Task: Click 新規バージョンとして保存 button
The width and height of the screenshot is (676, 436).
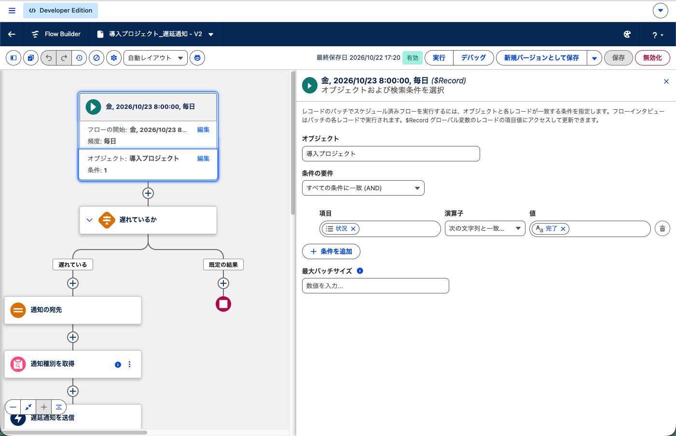Action: point(541,58)
